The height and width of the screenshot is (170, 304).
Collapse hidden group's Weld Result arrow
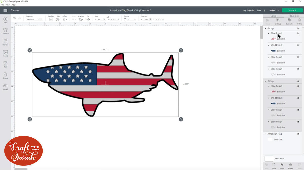coord(269,45)
